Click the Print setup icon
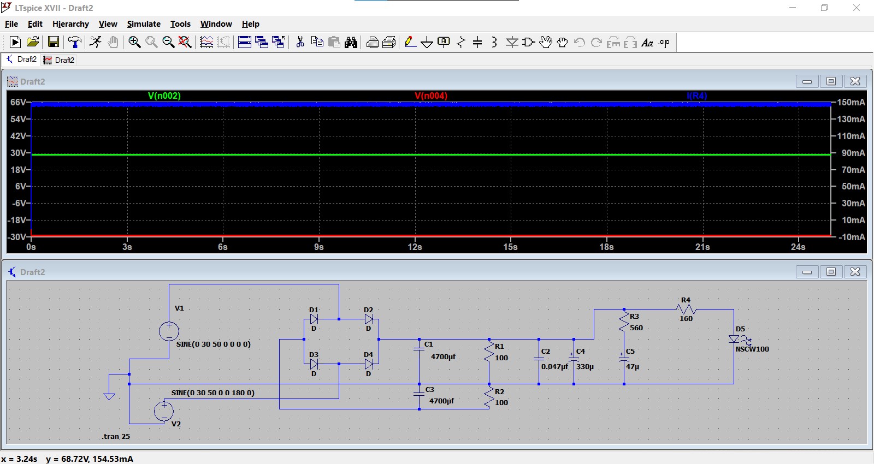This screenshot has height=464, width=874. 389,42
